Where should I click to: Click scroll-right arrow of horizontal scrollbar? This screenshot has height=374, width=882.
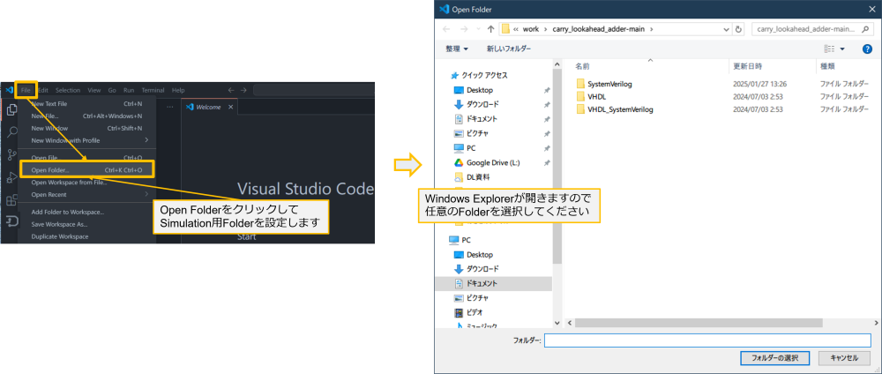(877, 324)
